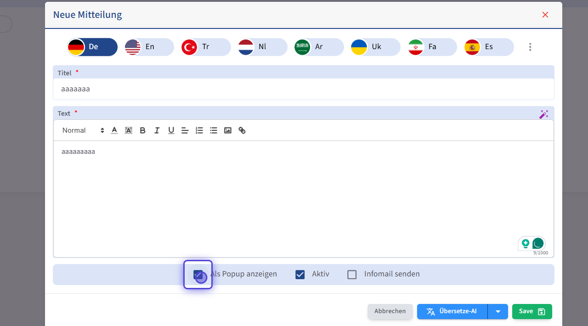Toggle underline formatting
This screenshot has width=588, height=326.
point(171,130)
